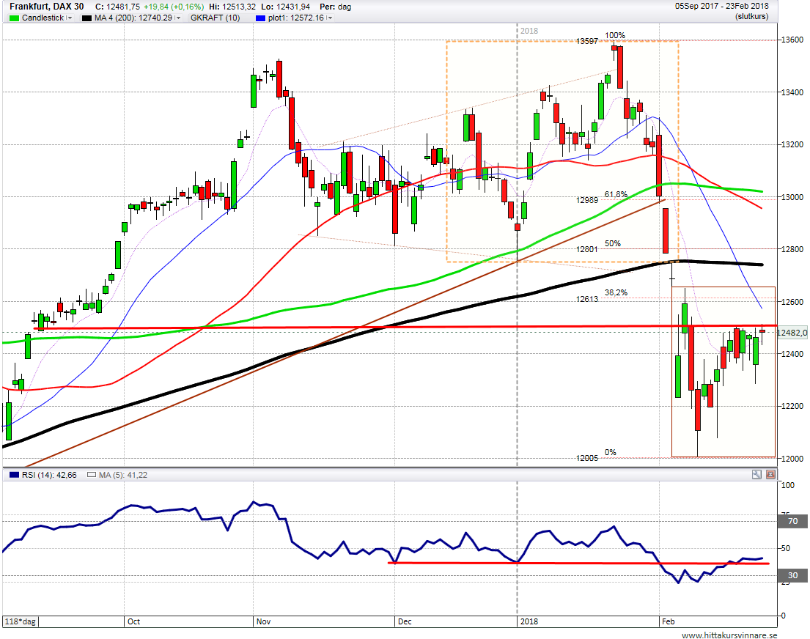Click the white MA (5) legend swatch
810x639 pixels.
[92, 475]
